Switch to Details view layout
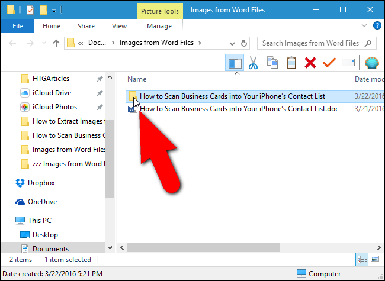Viewport: 385px width, 281px height. pyautogui.click(x=362, y=259)
